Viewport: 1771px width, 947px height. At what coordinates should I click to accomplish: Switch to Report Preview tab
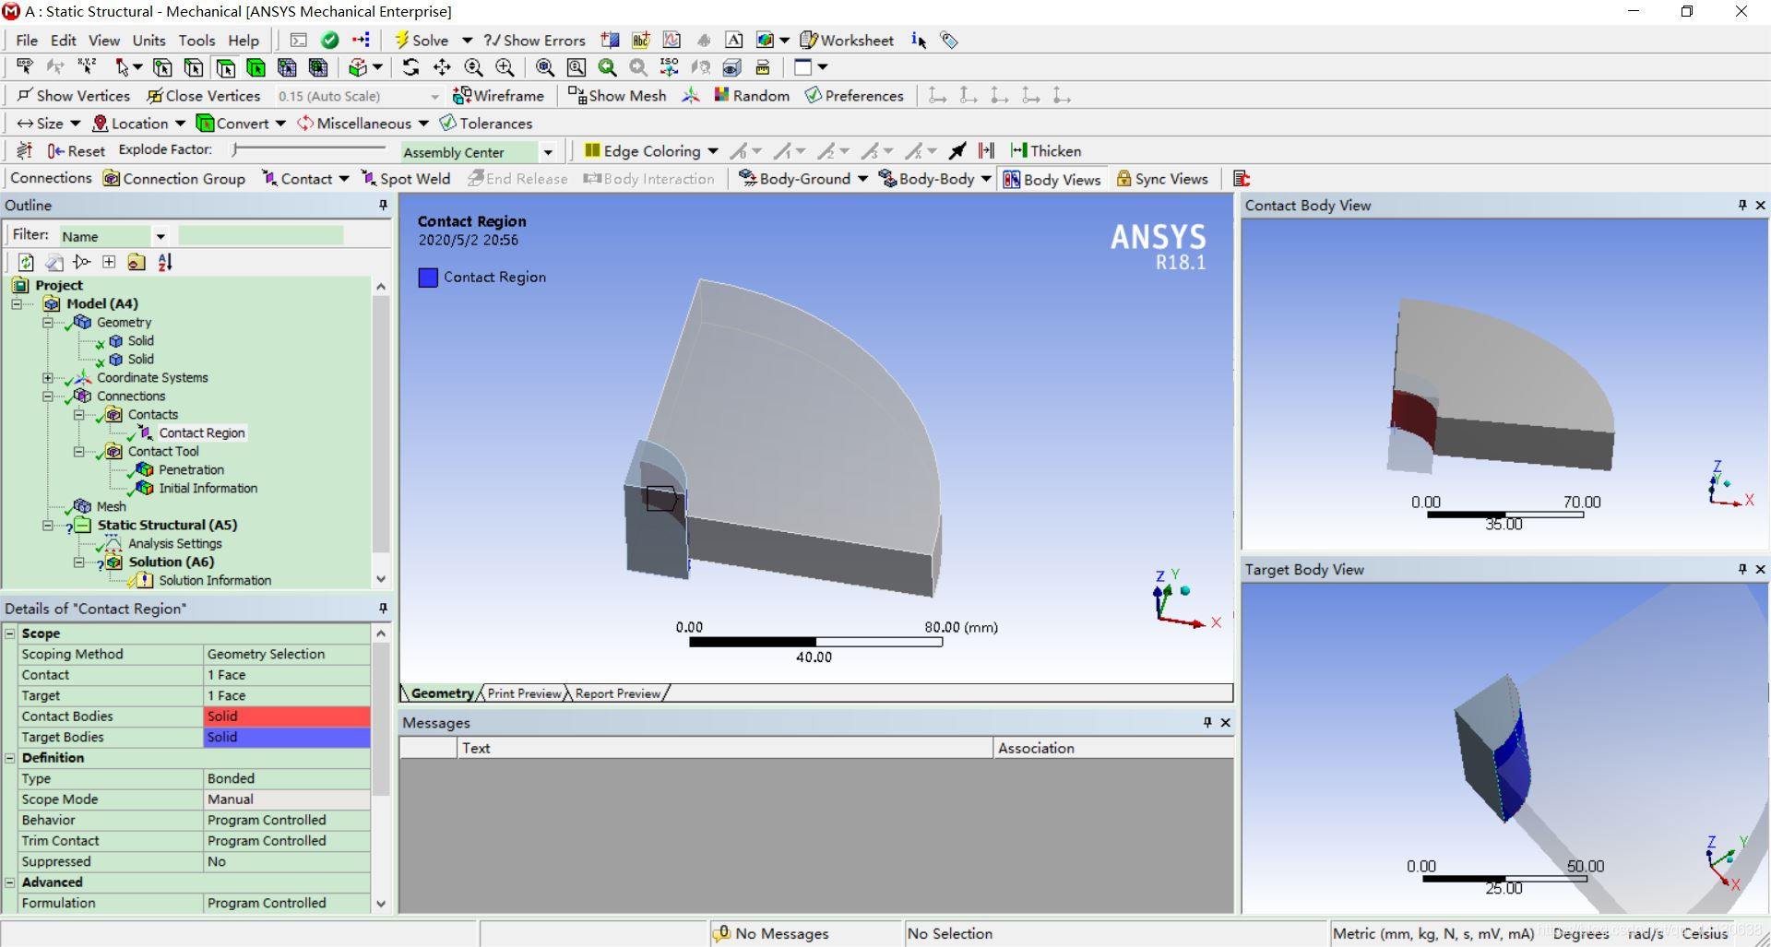point(618,693)
